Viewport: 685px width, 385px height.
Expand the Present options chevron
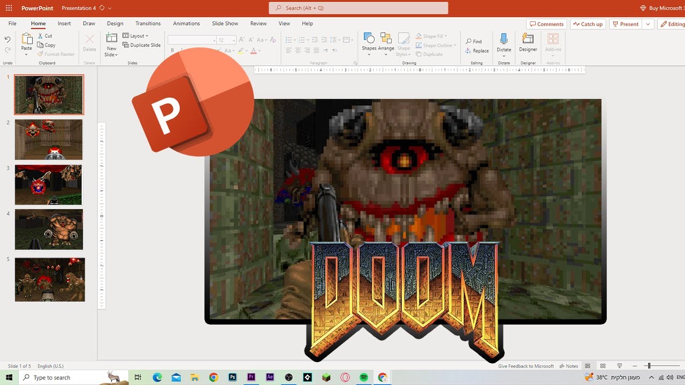[x=648, y=24]
